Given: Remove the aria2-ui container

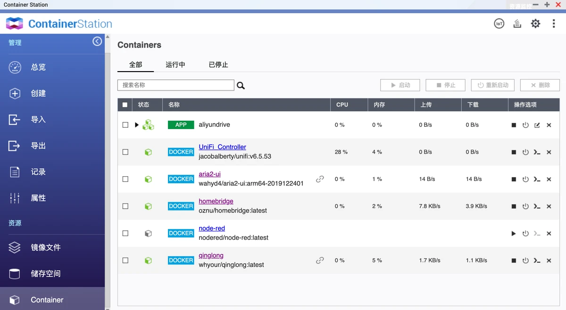Looking at the screenshot, I should 549,179.
